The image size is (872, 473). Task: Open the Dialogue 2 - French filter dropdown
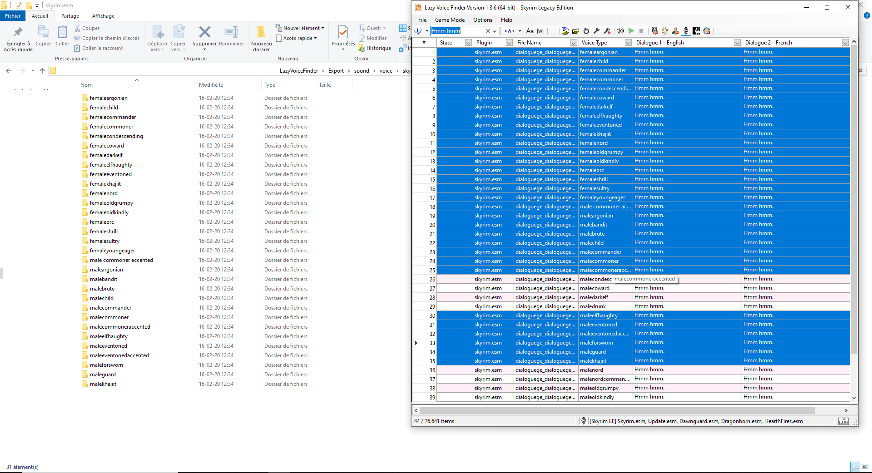point(845,43)
